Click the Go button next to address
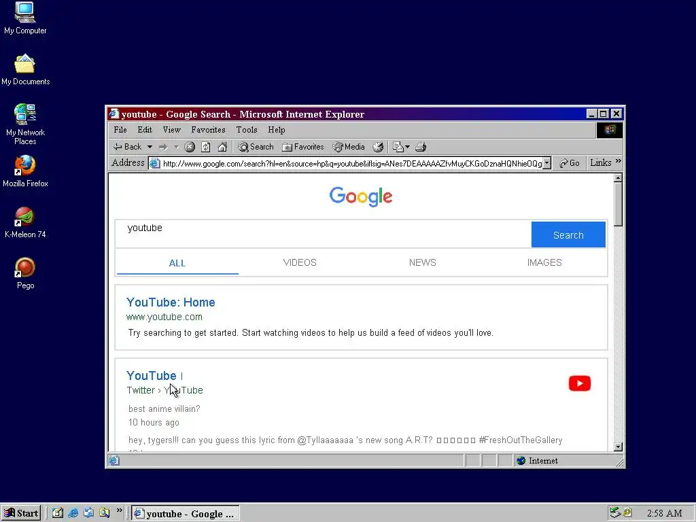Screen dimensions: 696x522 coord(570,163)
